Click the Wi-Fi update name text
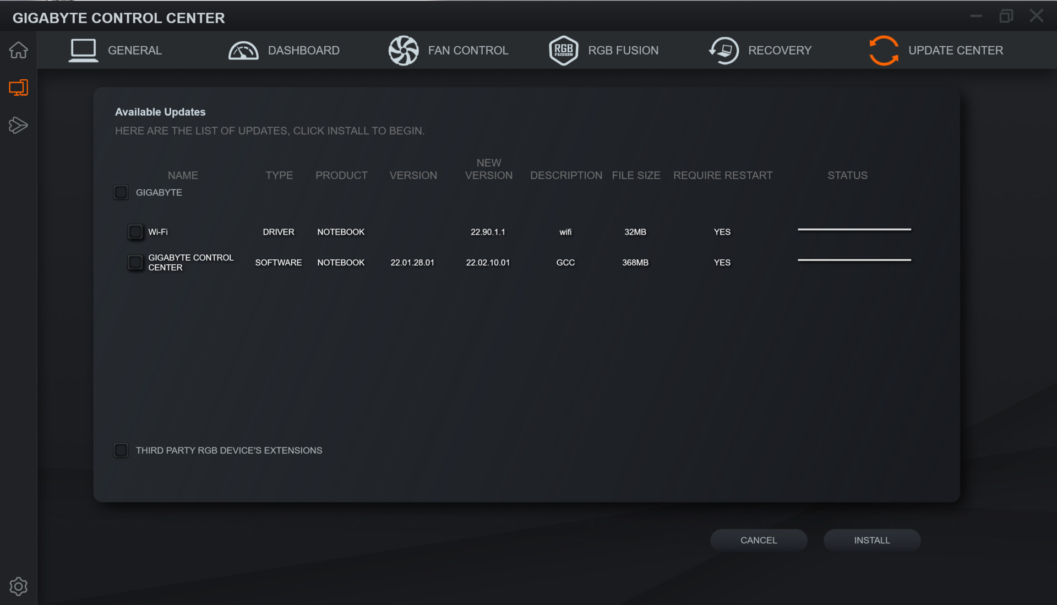 coord(158,232)
